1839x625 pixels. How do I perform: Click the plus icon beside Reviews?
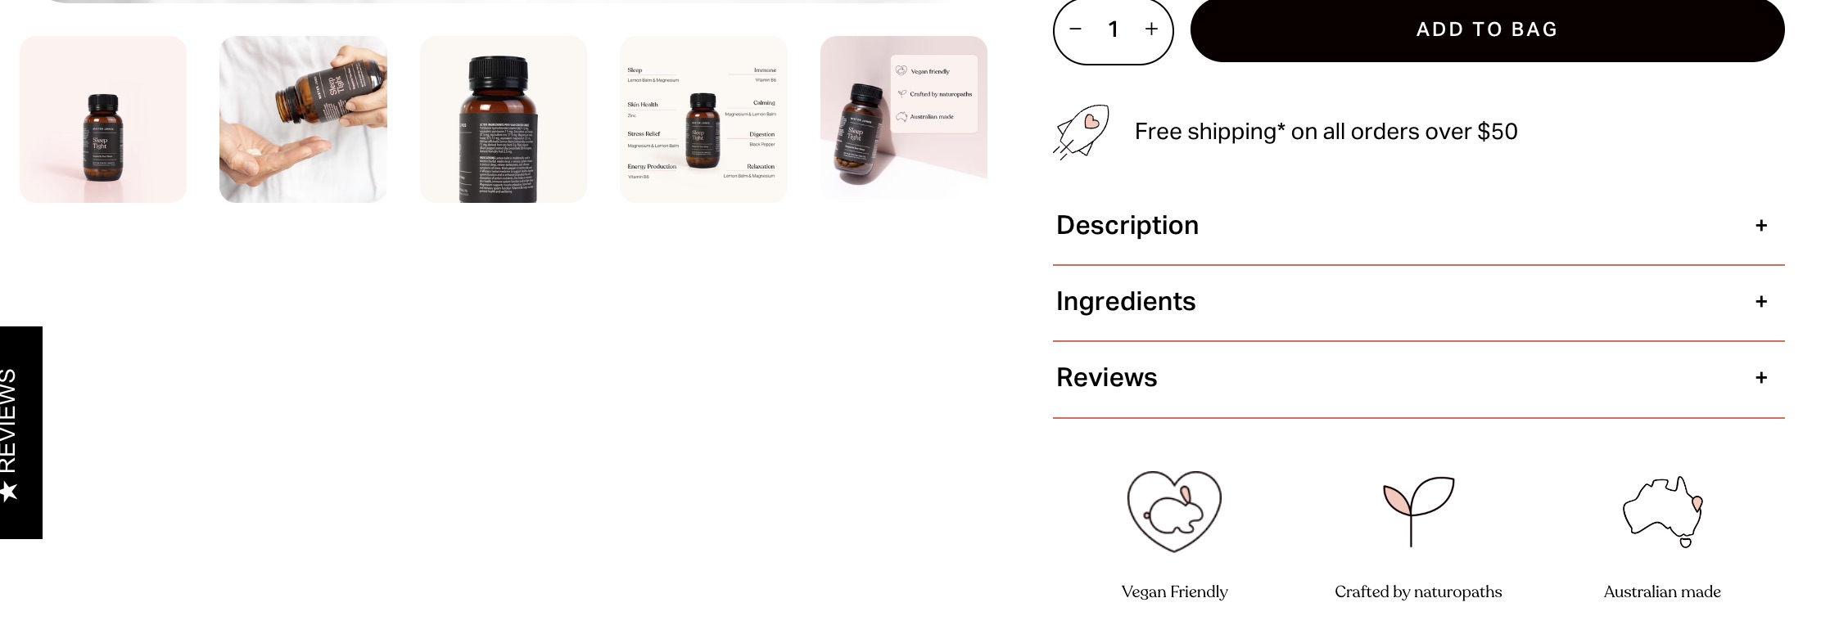tap(1761, 378)
